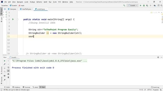Expand the comment fold marker on line 16
This screenshot has width=163, height=91.
point(18,54)
